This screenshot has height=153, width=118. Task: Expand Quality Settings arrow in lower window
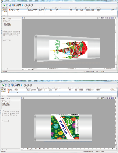9,102
